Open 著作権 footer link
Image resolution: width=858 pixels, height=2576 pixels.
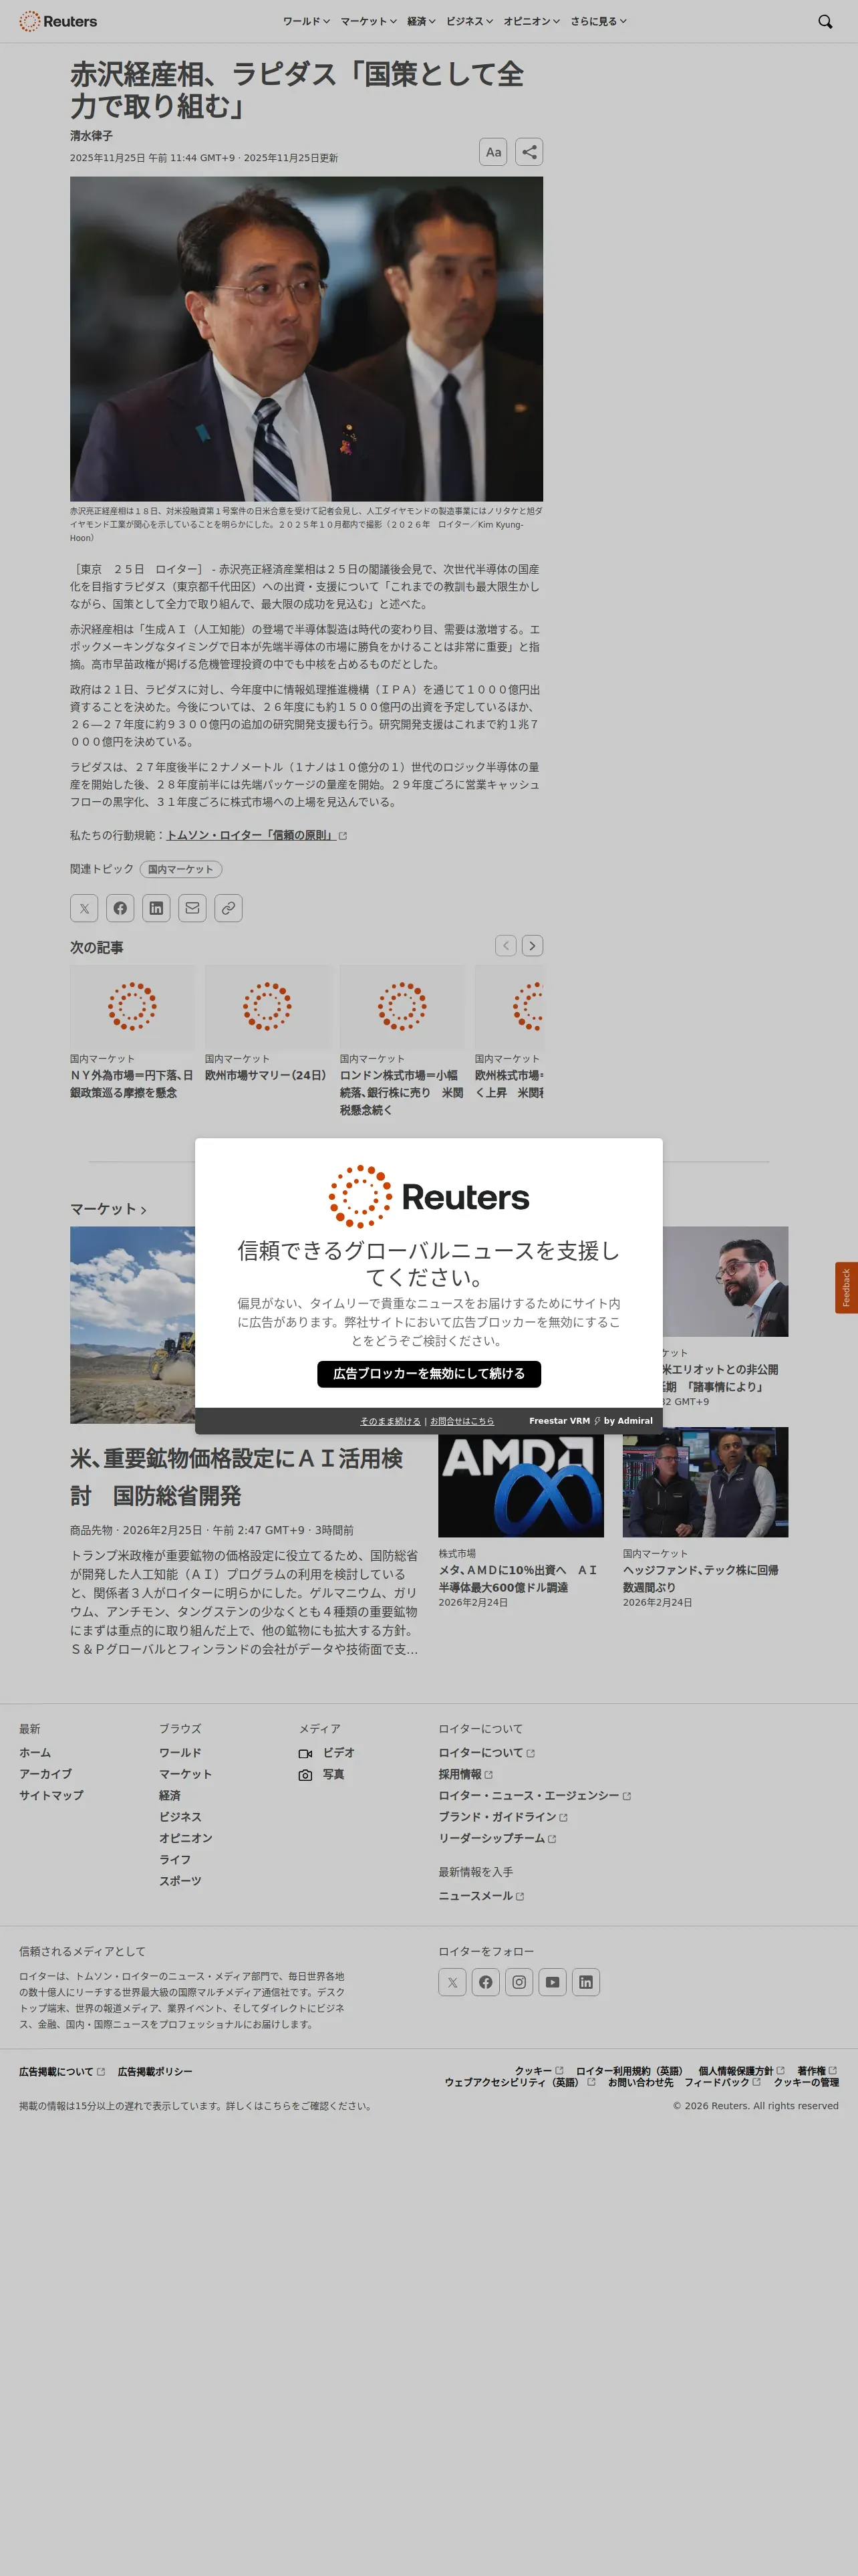click(817, 2070)
